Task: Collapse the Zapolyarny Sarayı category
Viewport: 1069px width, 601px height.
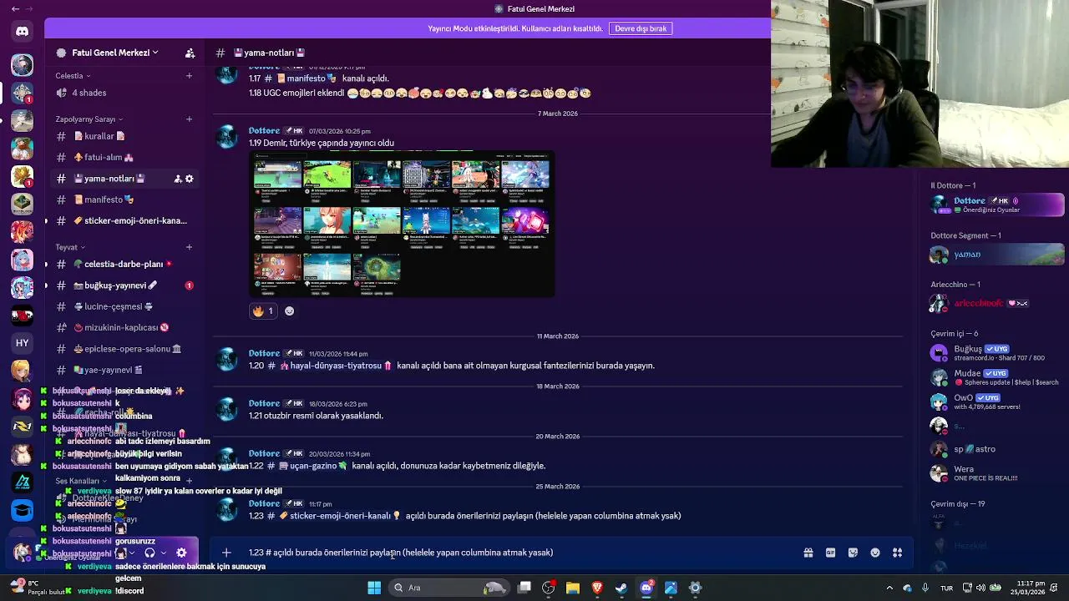Action: click(89, 119)
